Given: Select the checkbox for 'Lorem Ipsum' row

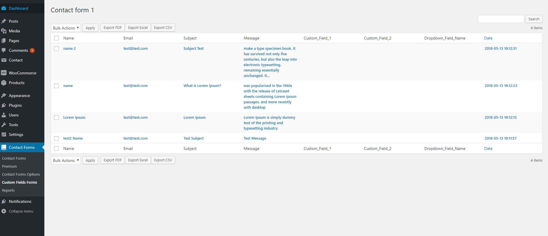Looking at the screenshot, I should [56, 118].
